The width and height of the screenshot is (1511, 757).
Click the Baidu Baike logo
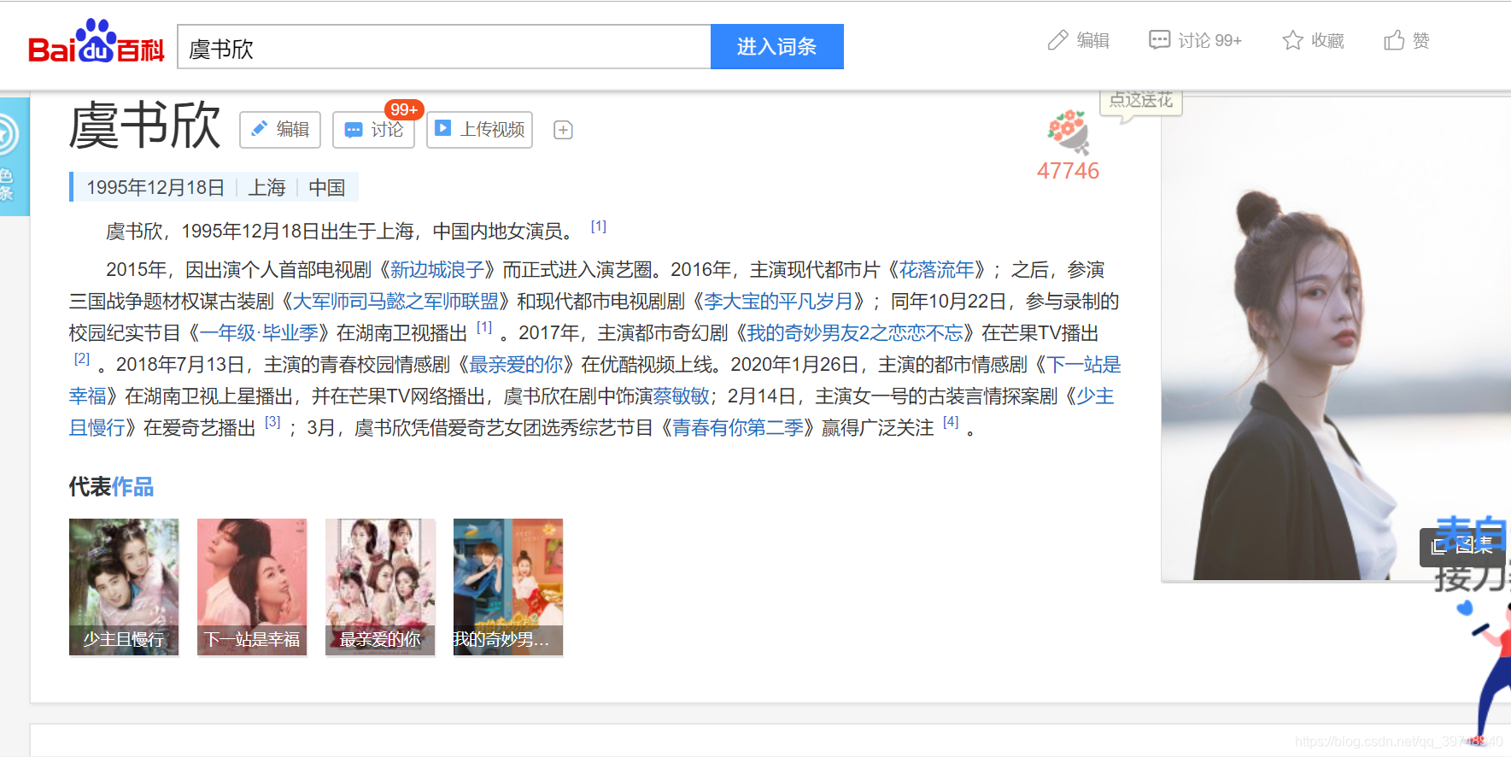coord(96,42)
